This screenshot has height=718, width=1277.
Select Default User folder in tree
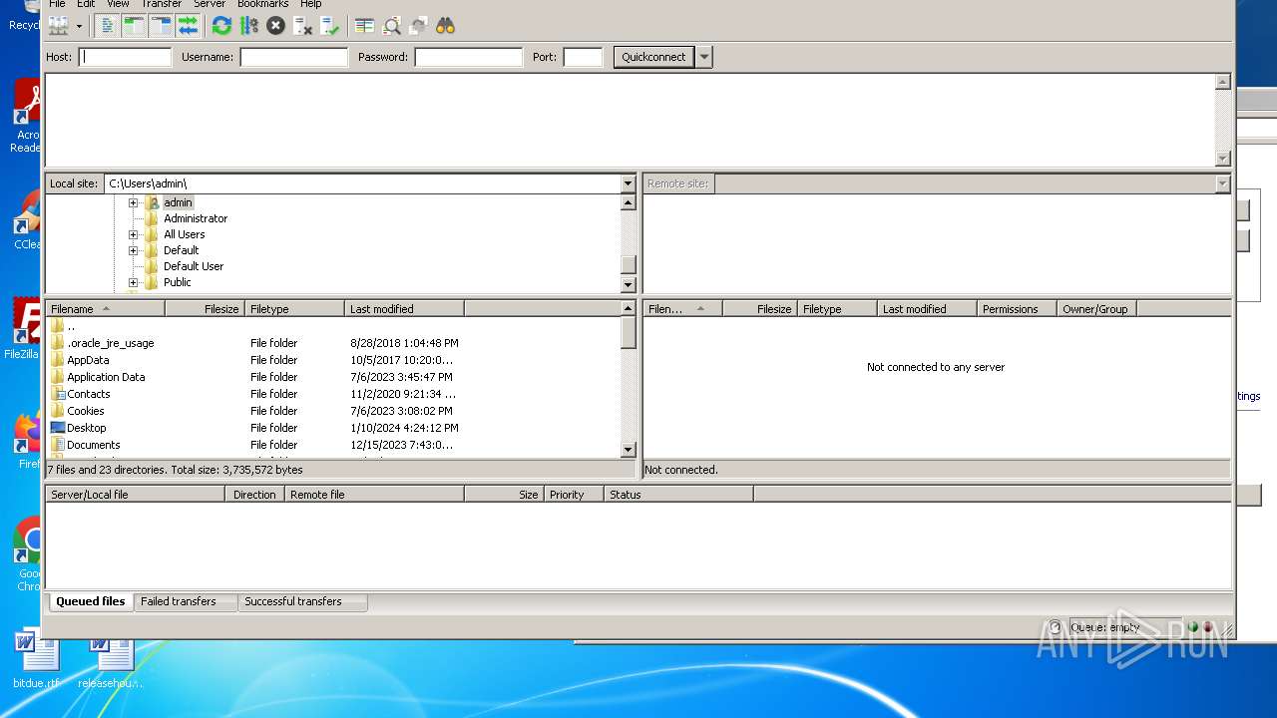click(194, 266)
